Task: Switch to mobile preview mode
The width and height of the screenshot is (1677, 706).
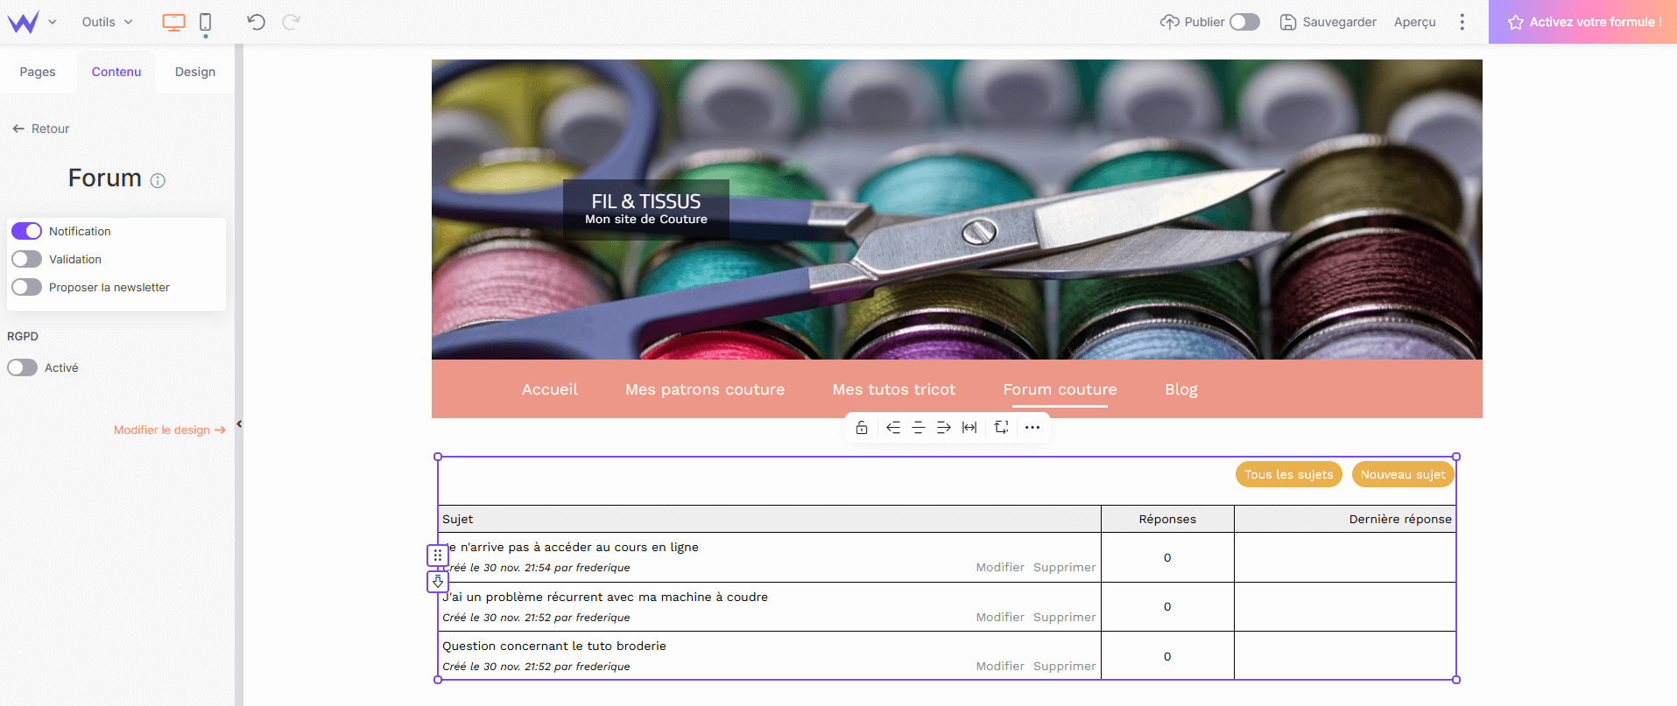Action: tap(206, 23)
